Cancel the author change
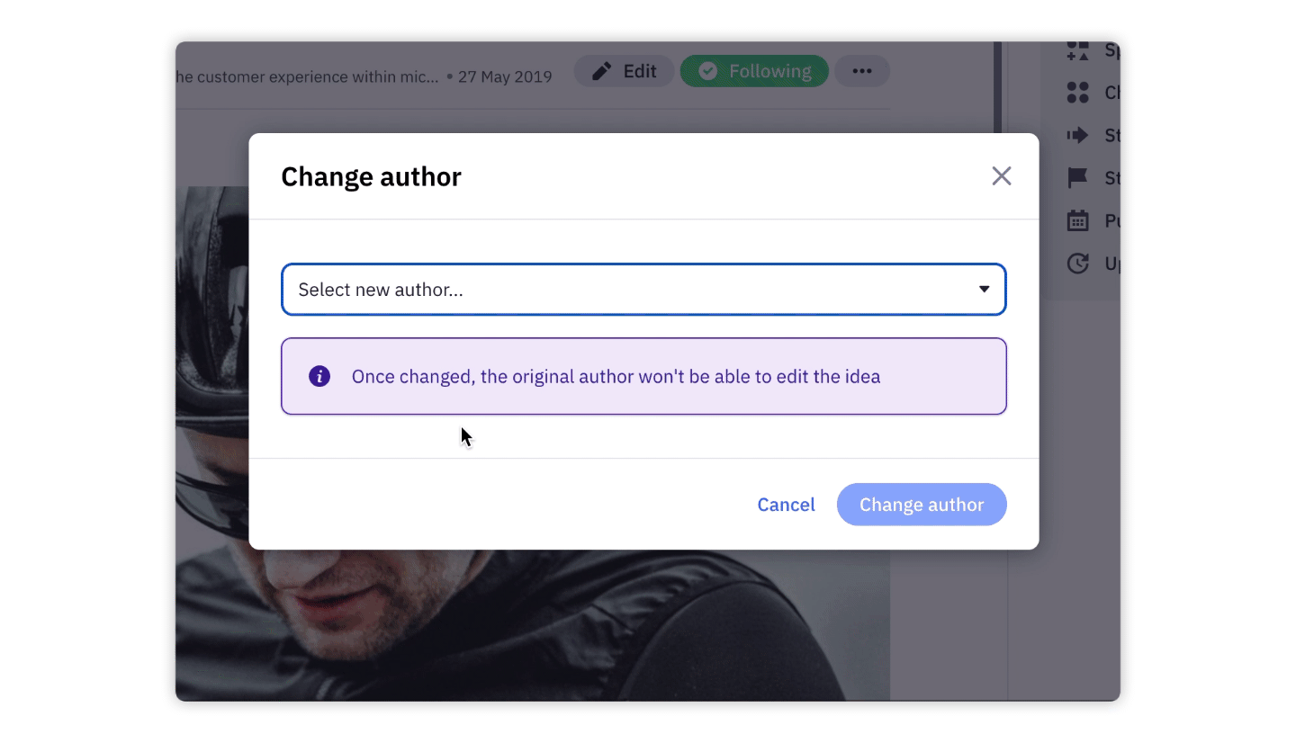 786,505
